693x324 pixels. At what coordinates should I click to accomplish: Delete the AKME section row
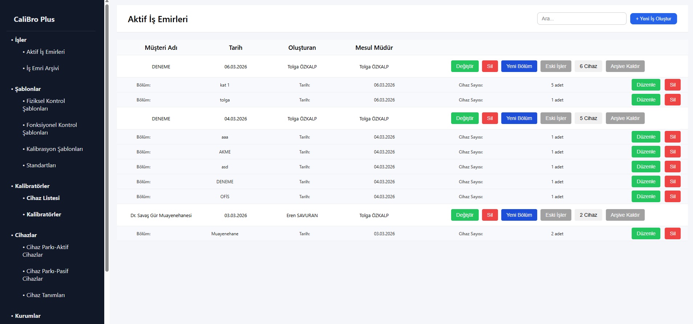point(672,152)
